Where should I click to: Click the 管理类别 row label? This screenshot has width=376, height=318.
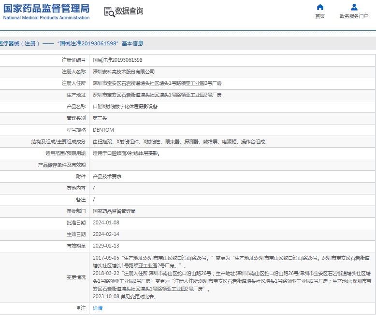tap(76, 118)
